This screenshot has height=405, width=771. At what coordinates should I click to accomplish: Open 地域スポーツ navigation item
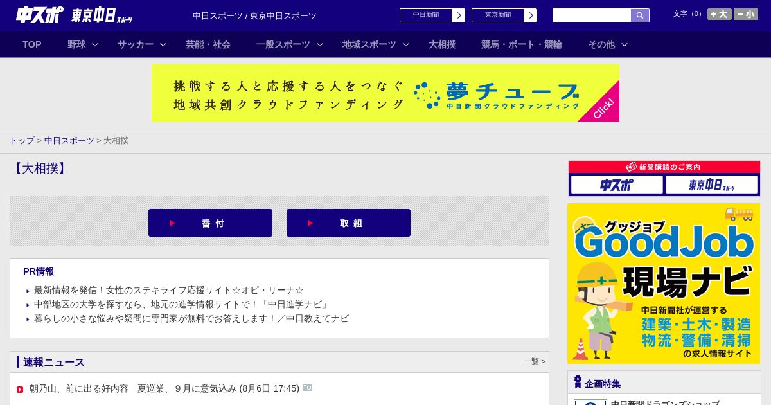point(369,44)
